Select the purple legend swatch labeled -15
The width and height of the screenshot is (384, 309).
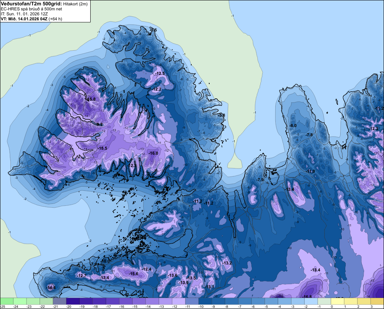point(139,301)
